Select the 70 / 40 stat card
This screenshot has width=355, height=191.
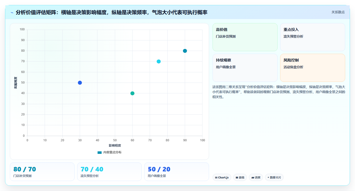[x=109, y=172]
